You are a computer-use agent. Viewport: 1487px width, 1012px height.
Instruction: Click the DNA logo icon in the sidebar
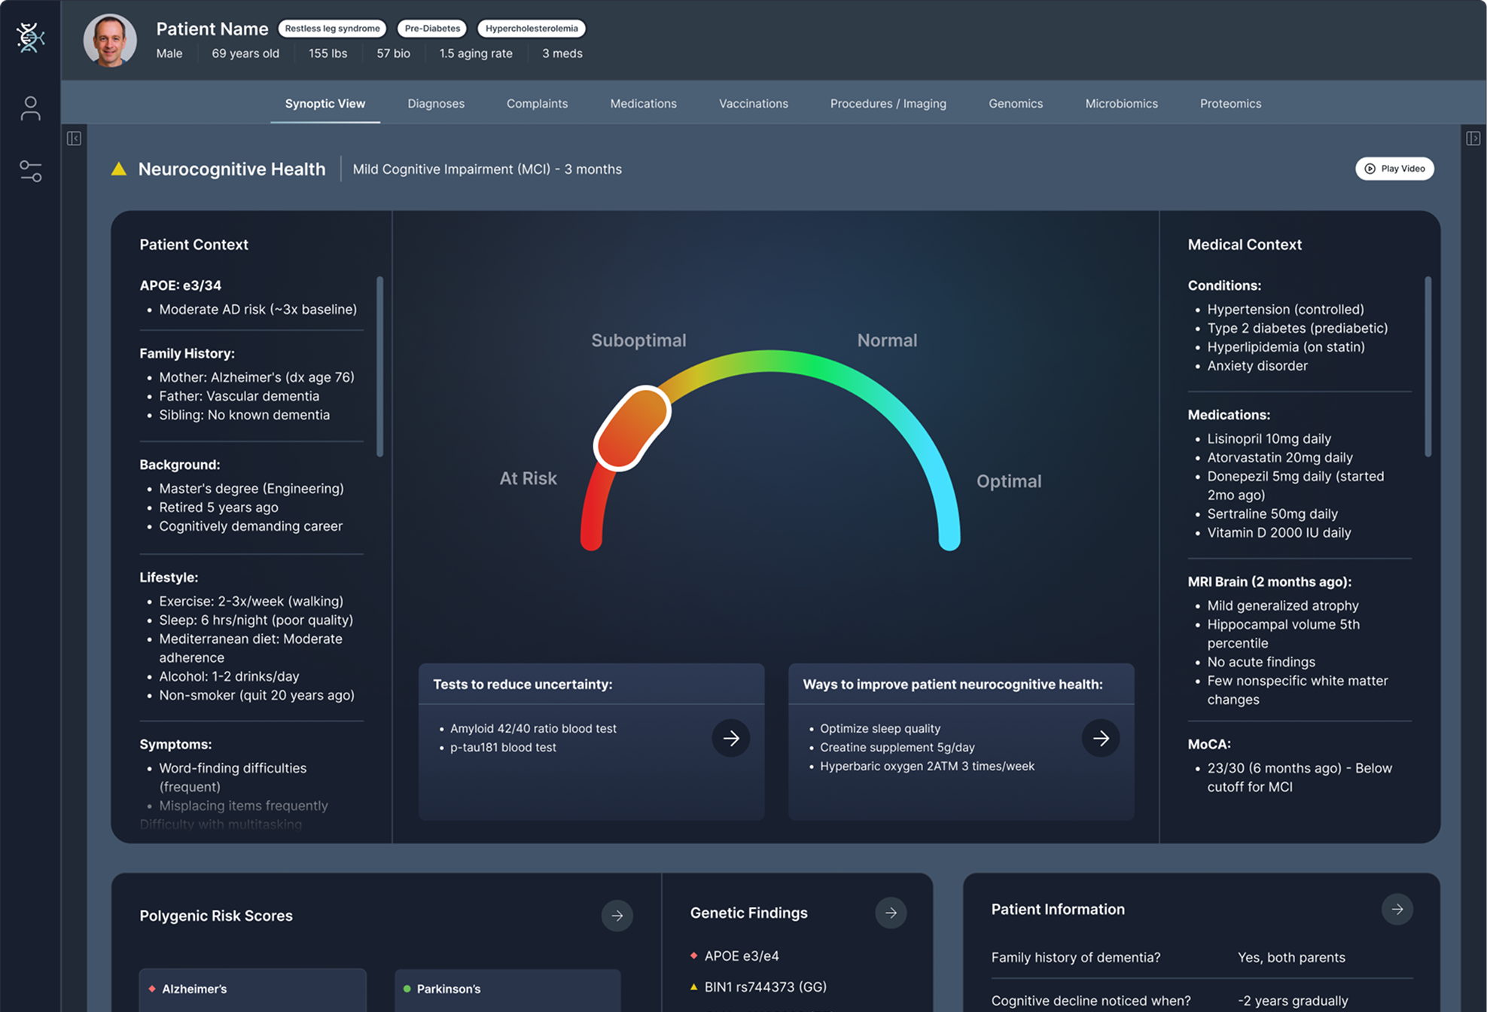pos(30,38)
